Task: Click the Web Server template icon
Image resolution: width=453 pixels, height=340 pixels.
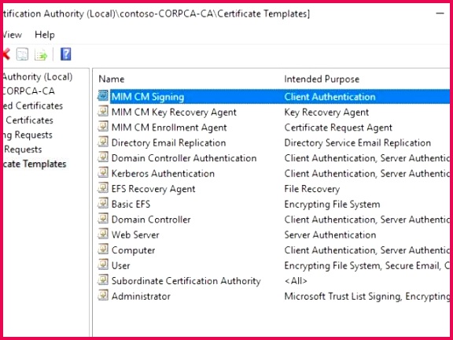Action: [x=103, y=234]
